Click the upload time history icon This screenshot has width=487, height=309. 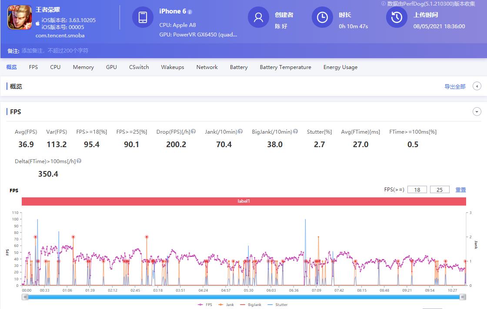point(397,17)
